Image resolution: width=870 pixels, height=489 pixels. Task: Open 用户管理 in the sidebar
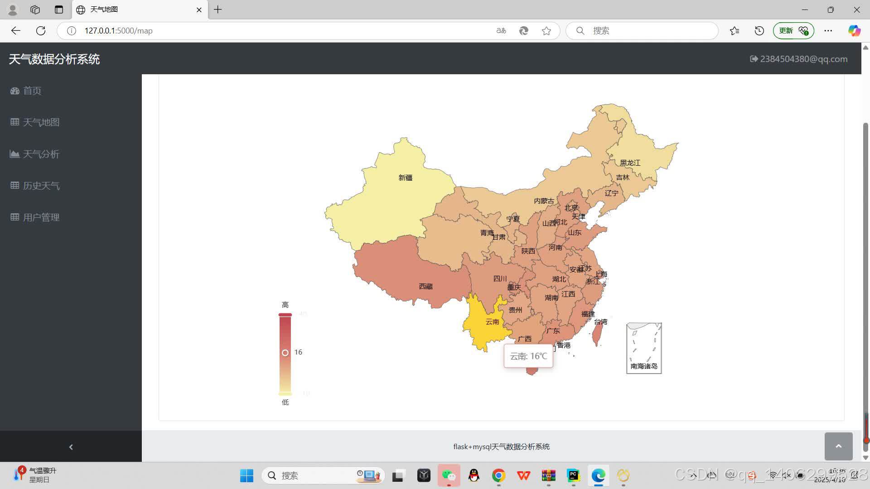pyautogui.click(x=41, y=217)
